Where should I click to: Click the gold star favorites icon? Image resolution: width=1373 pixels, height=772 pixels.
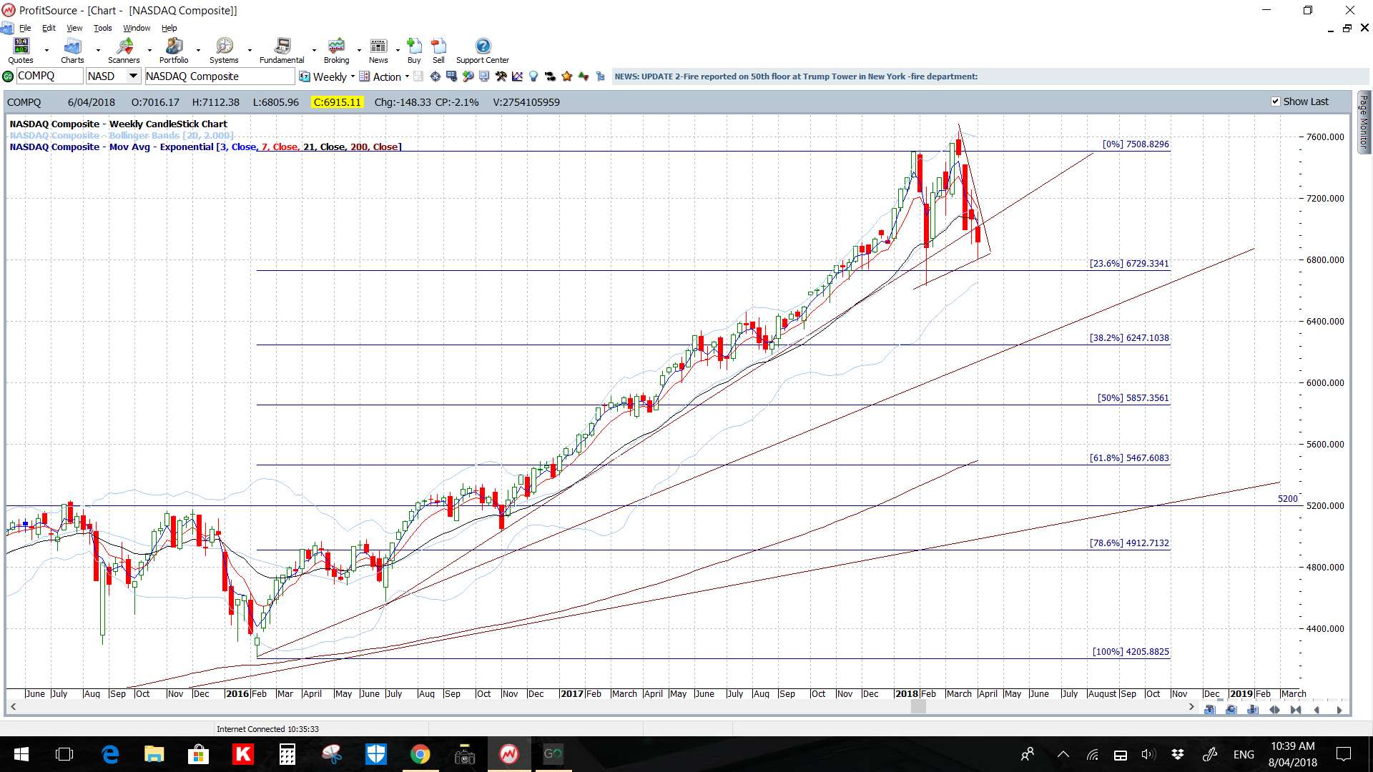click(567, 76)
